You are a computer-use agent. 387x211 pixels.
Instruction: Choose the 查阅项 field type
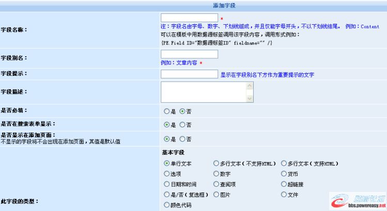216,184
